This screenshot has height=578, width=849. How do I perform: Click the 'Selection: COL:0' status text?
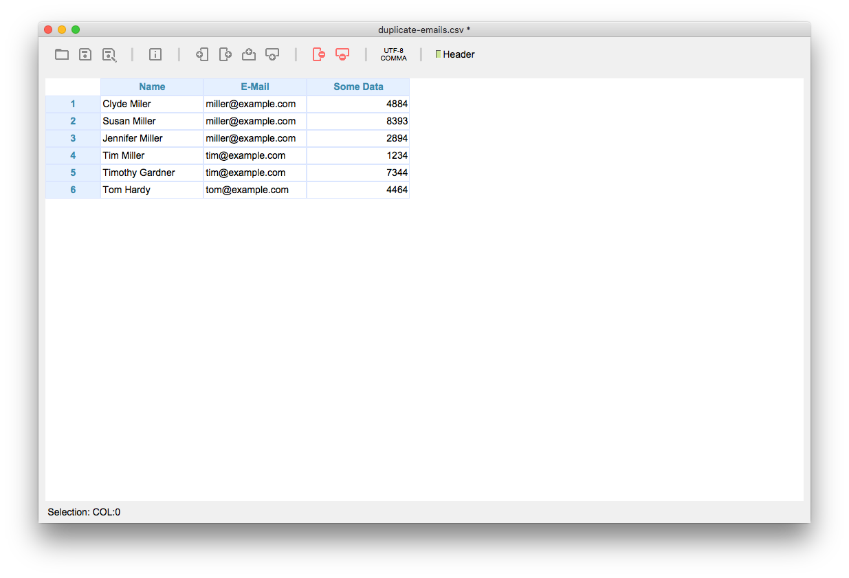click(84, 512)
